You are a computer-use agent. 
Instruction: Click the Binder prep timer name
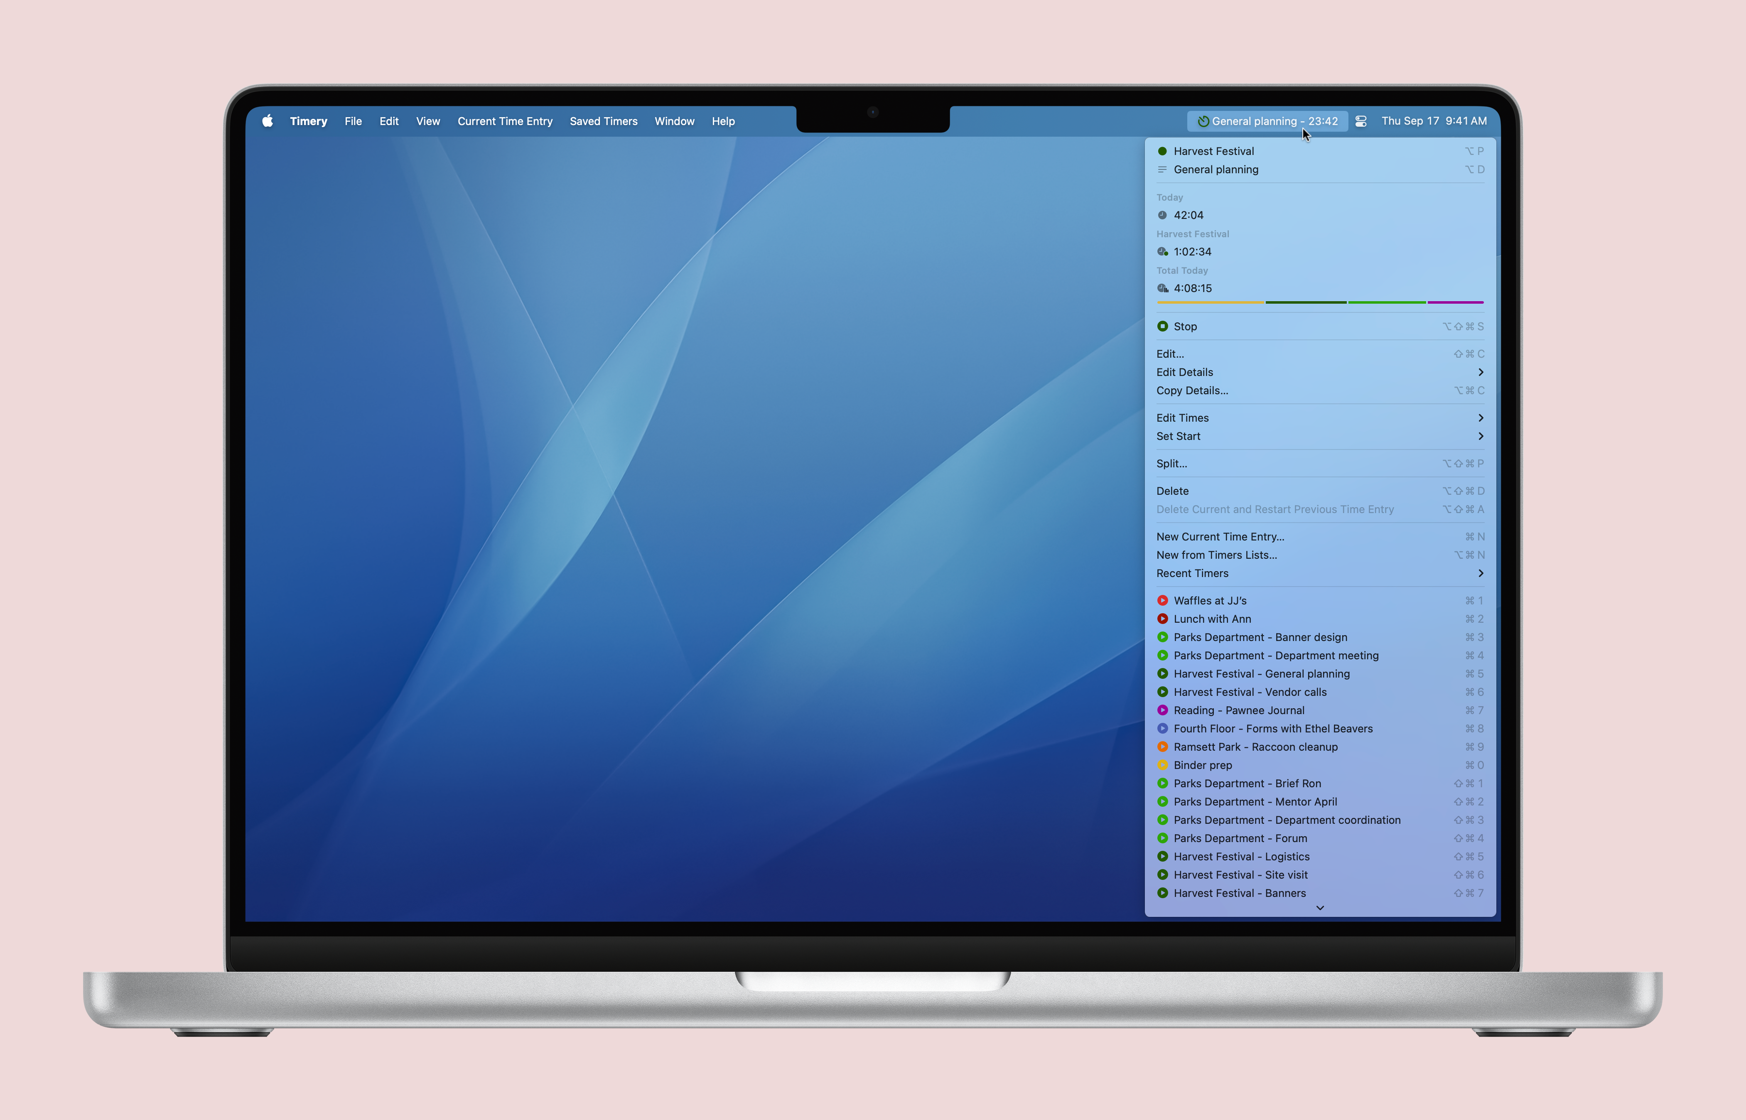click(x=1203, y=765)
